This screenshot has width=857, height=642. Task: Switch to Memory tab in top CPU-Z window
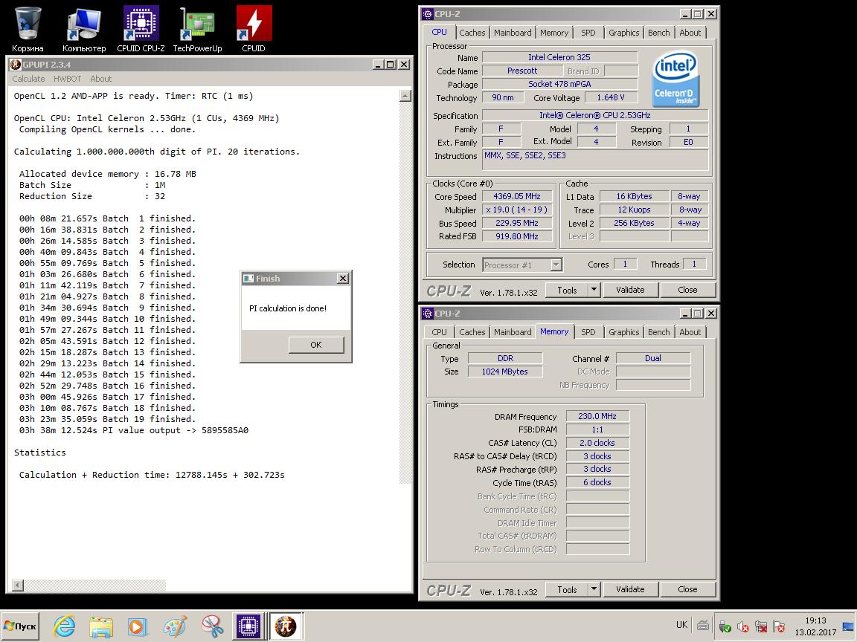[x=553, y=33]
